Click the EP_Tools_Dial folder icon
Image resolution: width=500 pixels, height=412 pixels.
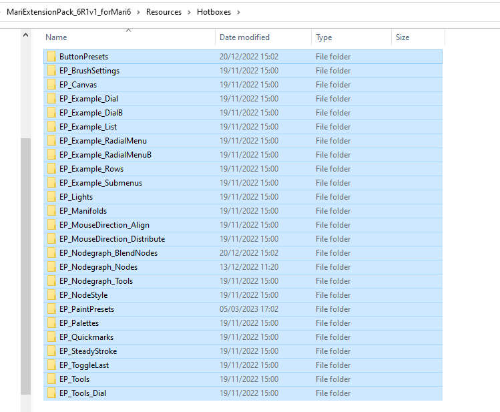coord(51,393)
